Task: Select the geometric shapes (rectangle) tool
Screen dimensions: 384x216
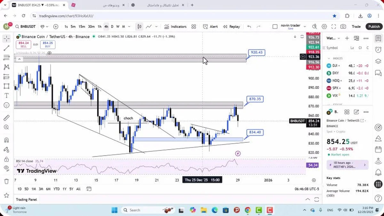Action: (6, 86)
